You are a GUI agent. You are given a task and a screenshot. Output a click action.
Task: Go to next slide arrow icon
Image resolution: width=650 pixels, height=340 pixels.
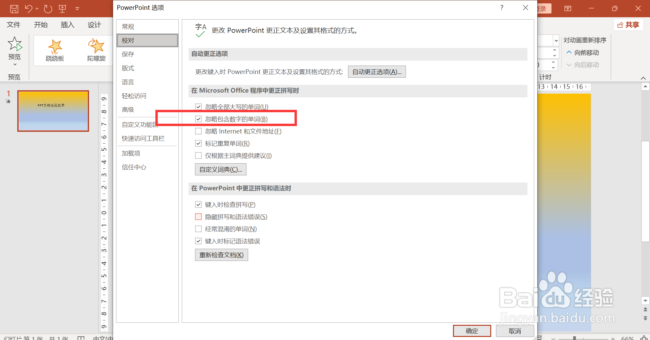645,318
